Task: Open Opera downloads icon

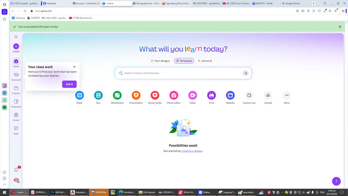Action: point(325,11)
